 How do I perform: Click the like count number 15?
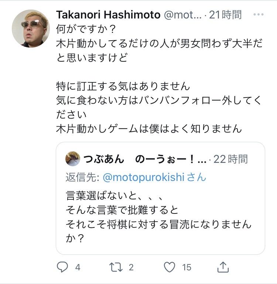[187, 267]
